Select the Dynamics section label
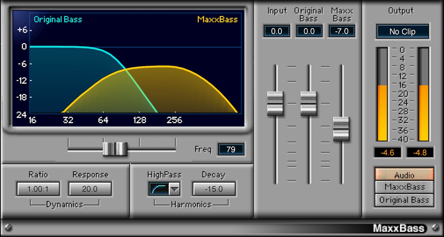Screen dimensions: 444x237 point(65,204)
